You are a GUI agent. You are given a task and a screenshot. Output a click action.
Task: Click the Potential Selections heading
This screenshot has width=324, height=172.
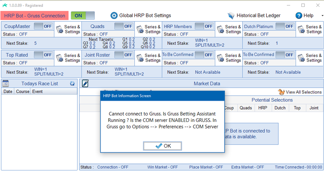(x=272, y=100)
